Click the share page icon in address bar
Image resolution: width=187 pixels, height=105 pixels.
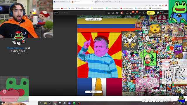(x=153, y=5)
